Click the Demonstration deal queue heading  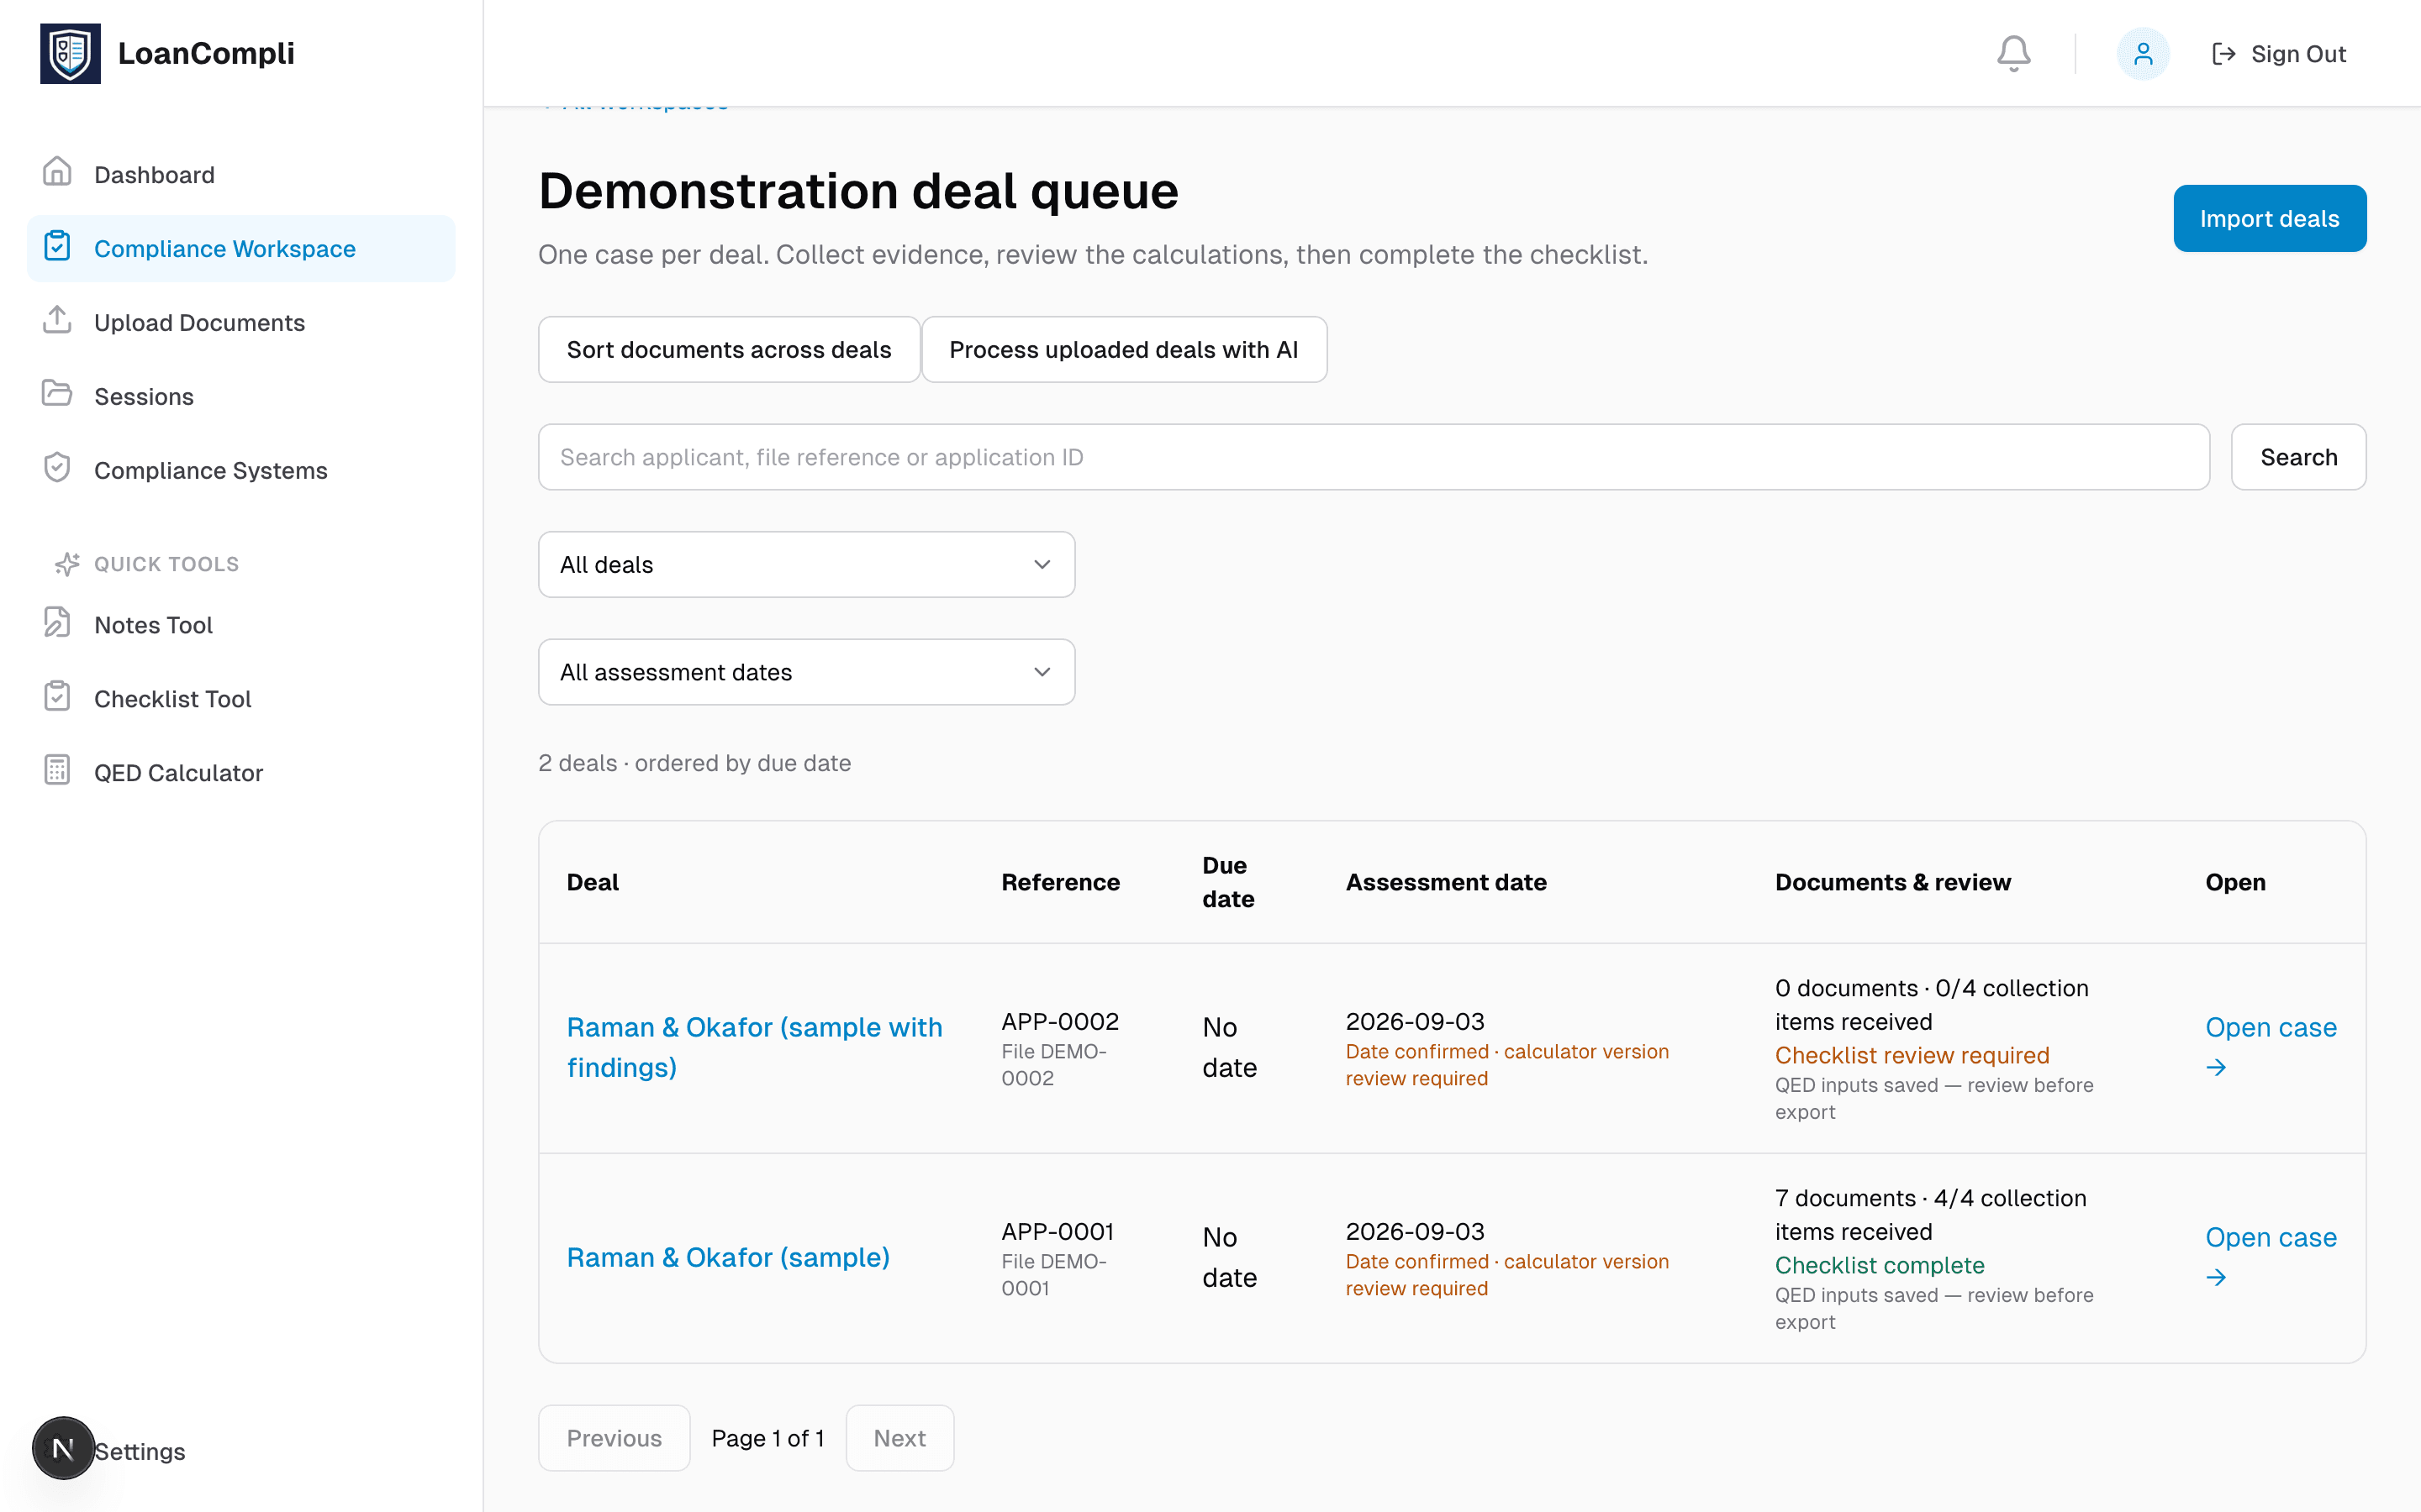pyautogui.click(x=858, y=190)
